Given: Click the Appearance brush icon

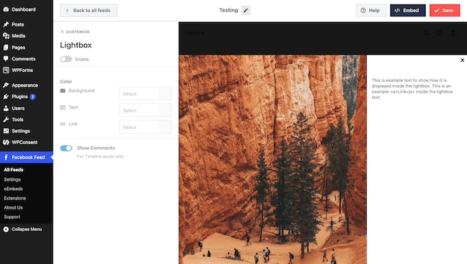Looking at the screenshot, I should [x=6, y=85].
